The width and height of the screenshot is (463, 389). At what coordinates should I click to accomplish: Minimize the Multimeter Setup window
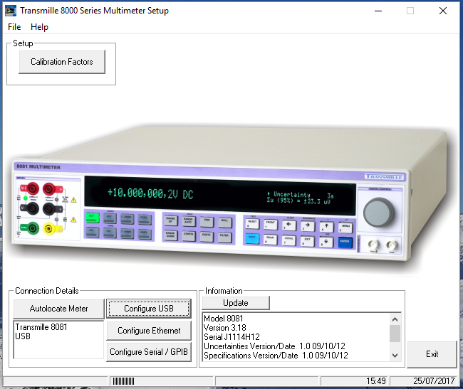(378, 11)
